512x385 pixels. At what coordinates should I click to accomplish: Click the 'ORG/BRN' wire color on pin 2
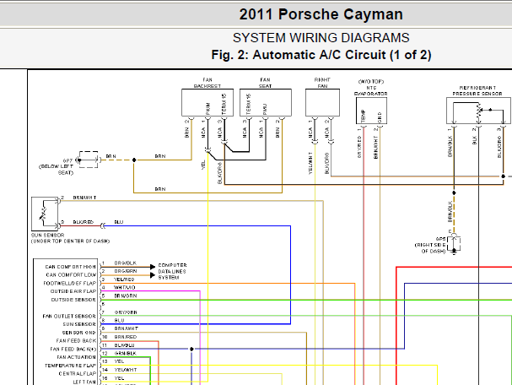pos(126,271)
